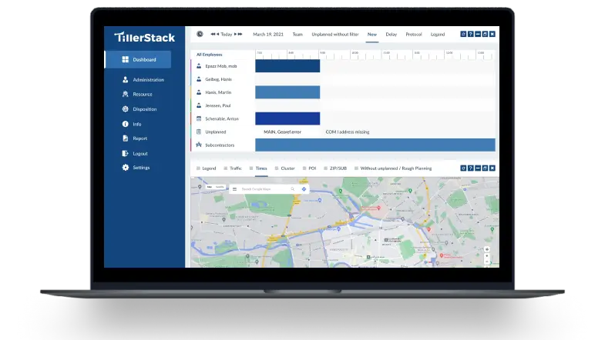Viewport: 605px width, 340px height.
Task: Open the Team dropdown filter
Action: (297, 34)
